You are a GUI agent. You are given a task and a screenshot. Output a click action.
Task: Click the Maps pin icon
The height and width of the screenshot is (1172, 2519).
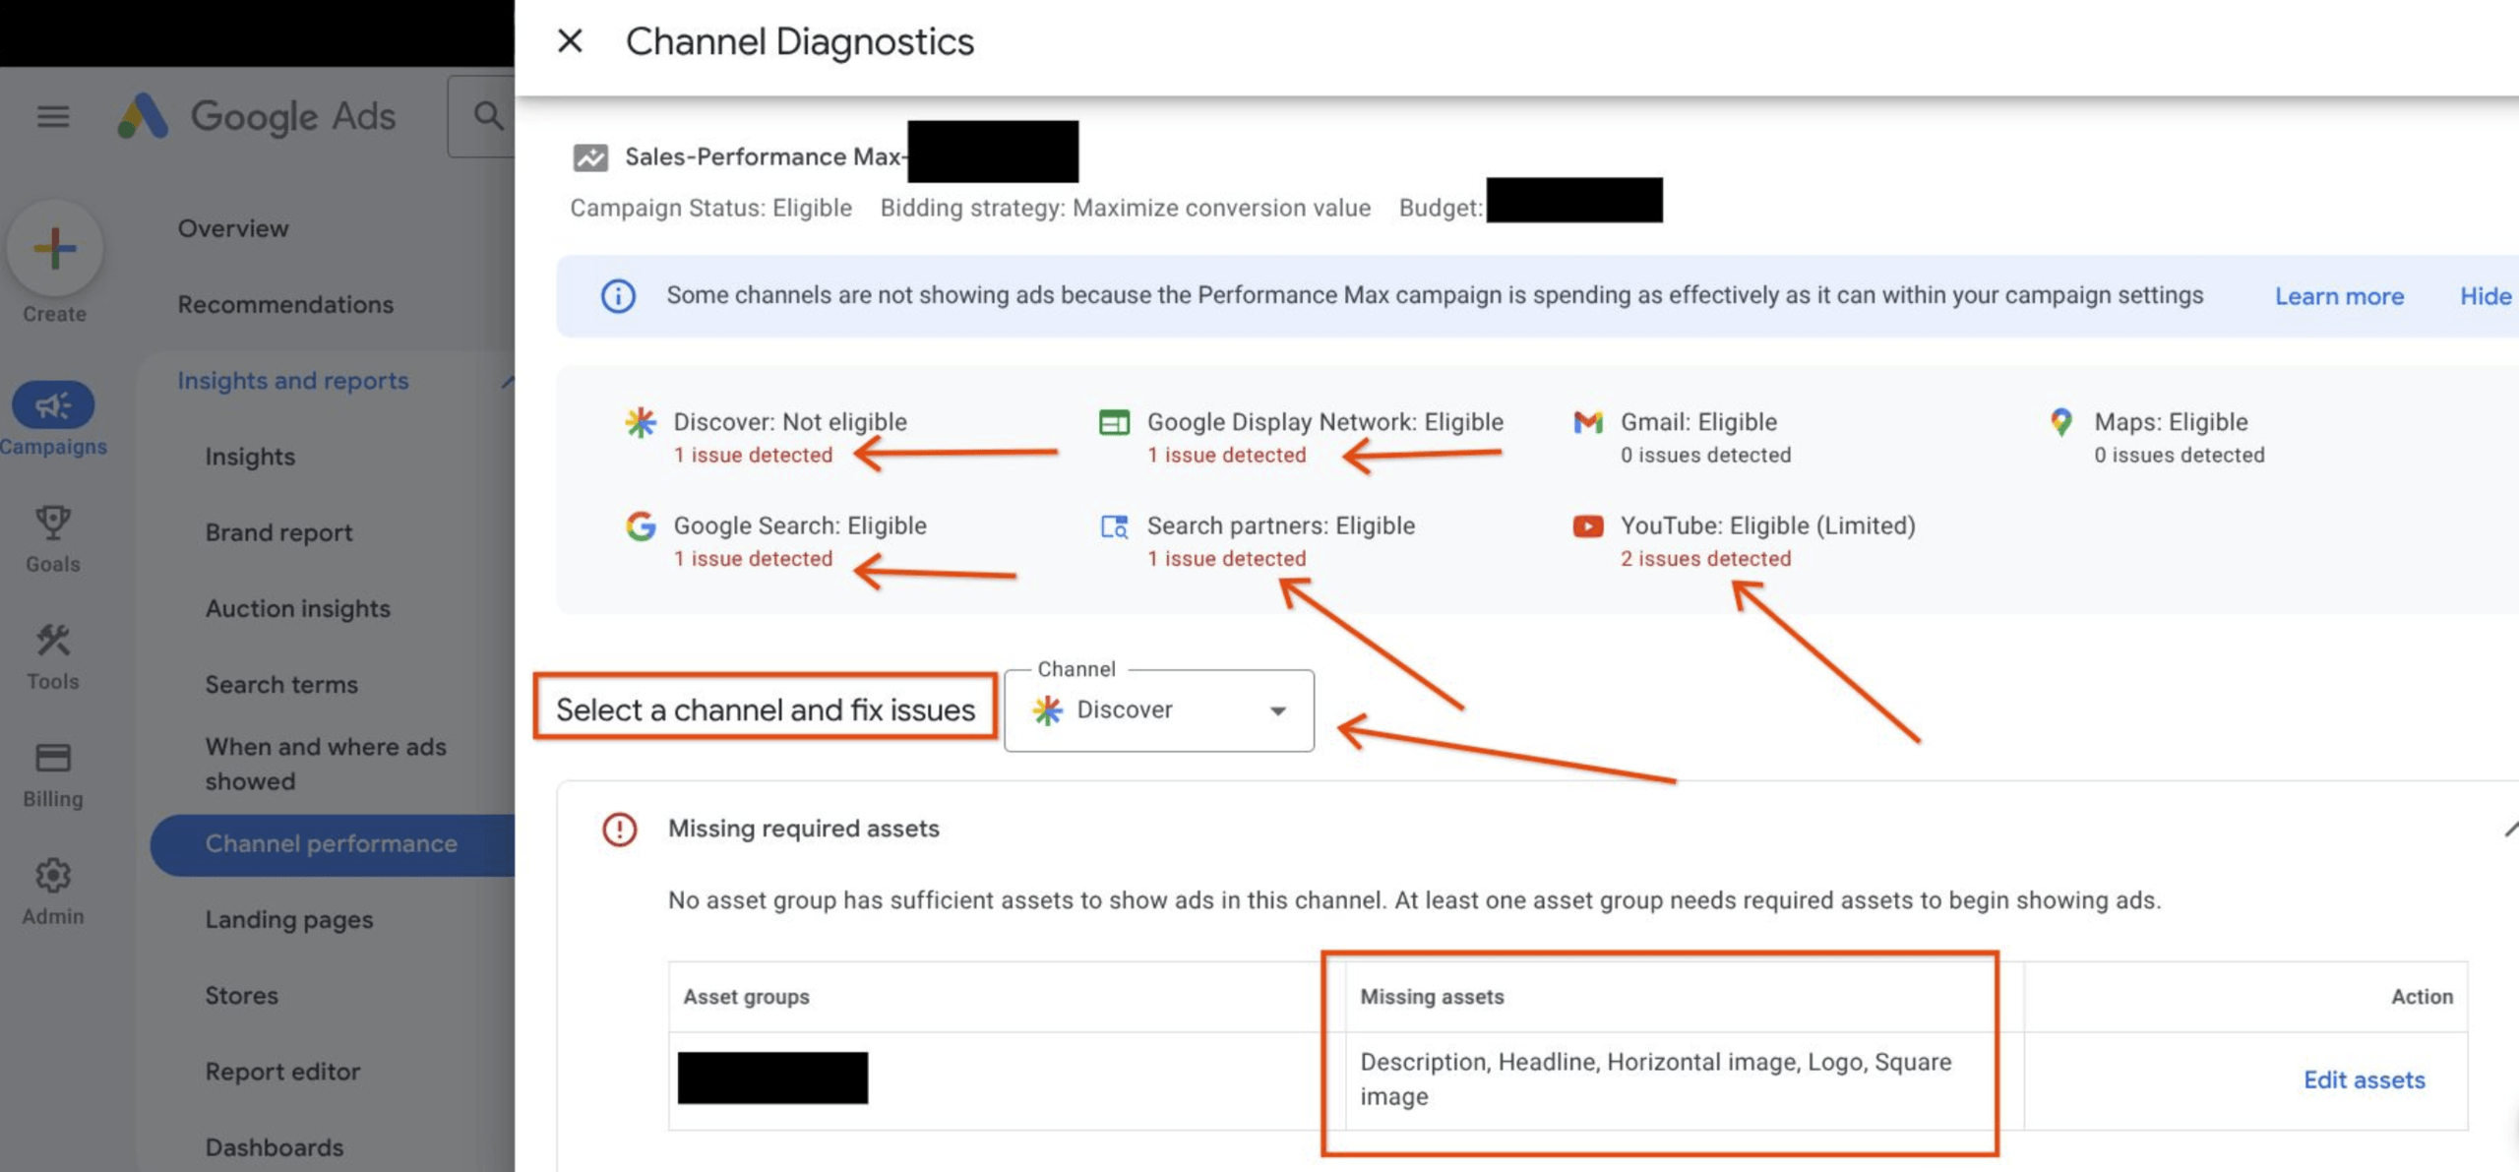pyautogui.click(x=2061, y=422)
